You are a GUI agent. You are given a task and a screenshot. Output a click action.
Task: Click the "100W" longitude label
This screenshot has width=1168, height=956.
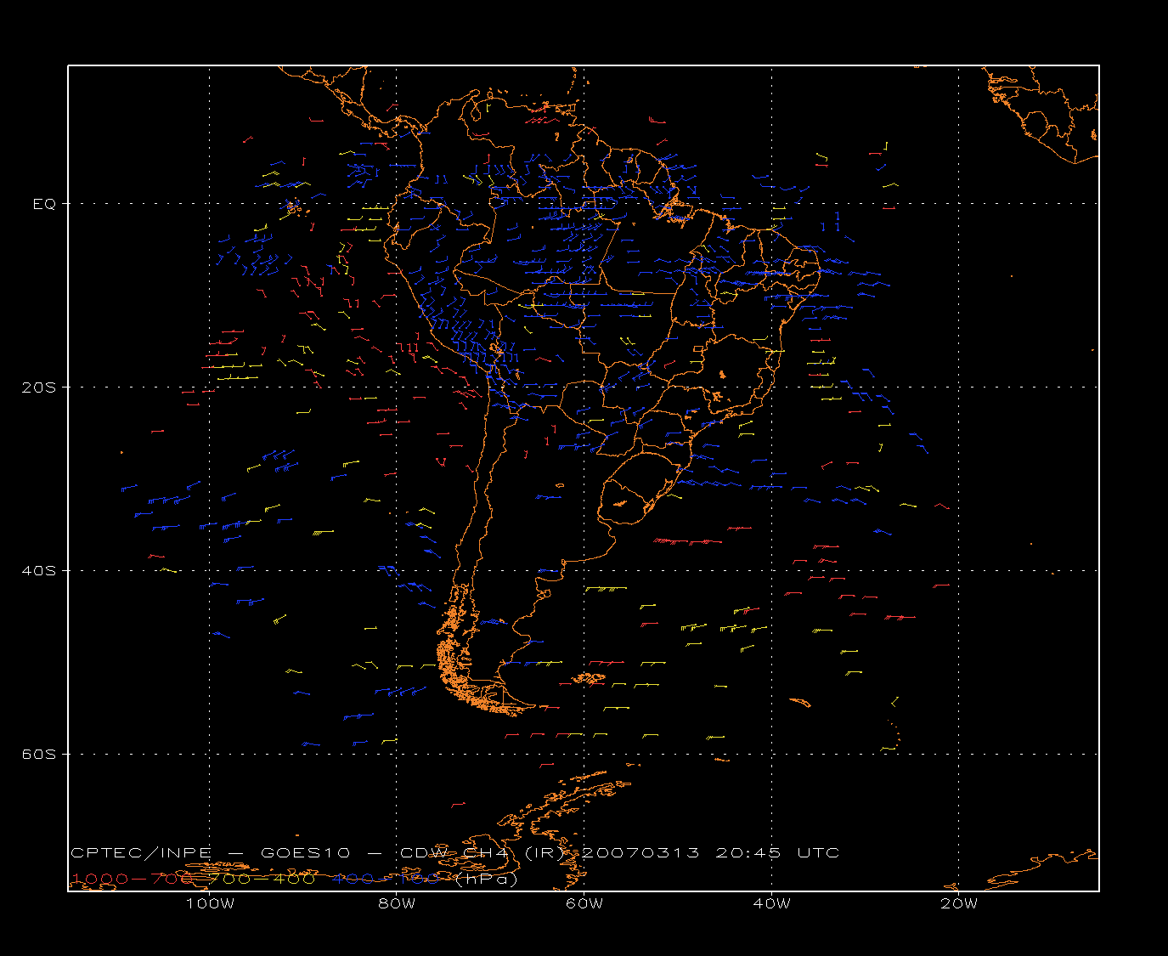[210, 903]
